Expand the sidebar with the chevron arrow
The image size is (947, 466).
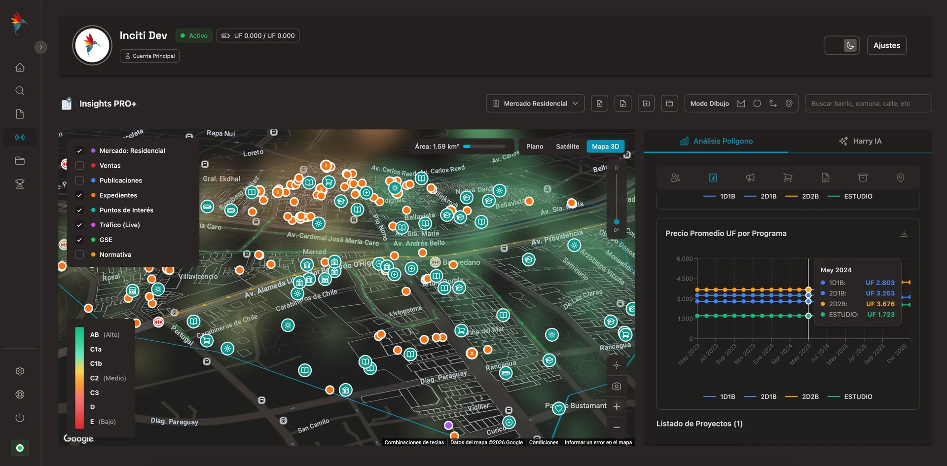tap(41, 47)
